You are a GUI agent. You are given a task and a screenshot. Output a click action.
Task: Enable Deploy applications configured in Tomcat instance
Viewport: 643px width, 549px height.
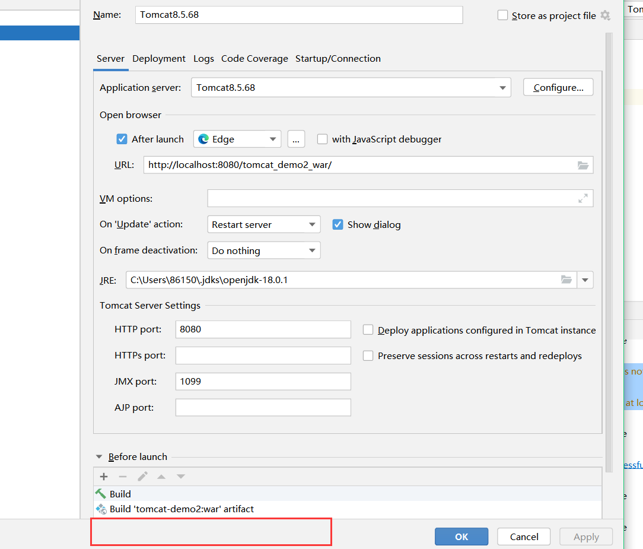[x=368, y=330]
